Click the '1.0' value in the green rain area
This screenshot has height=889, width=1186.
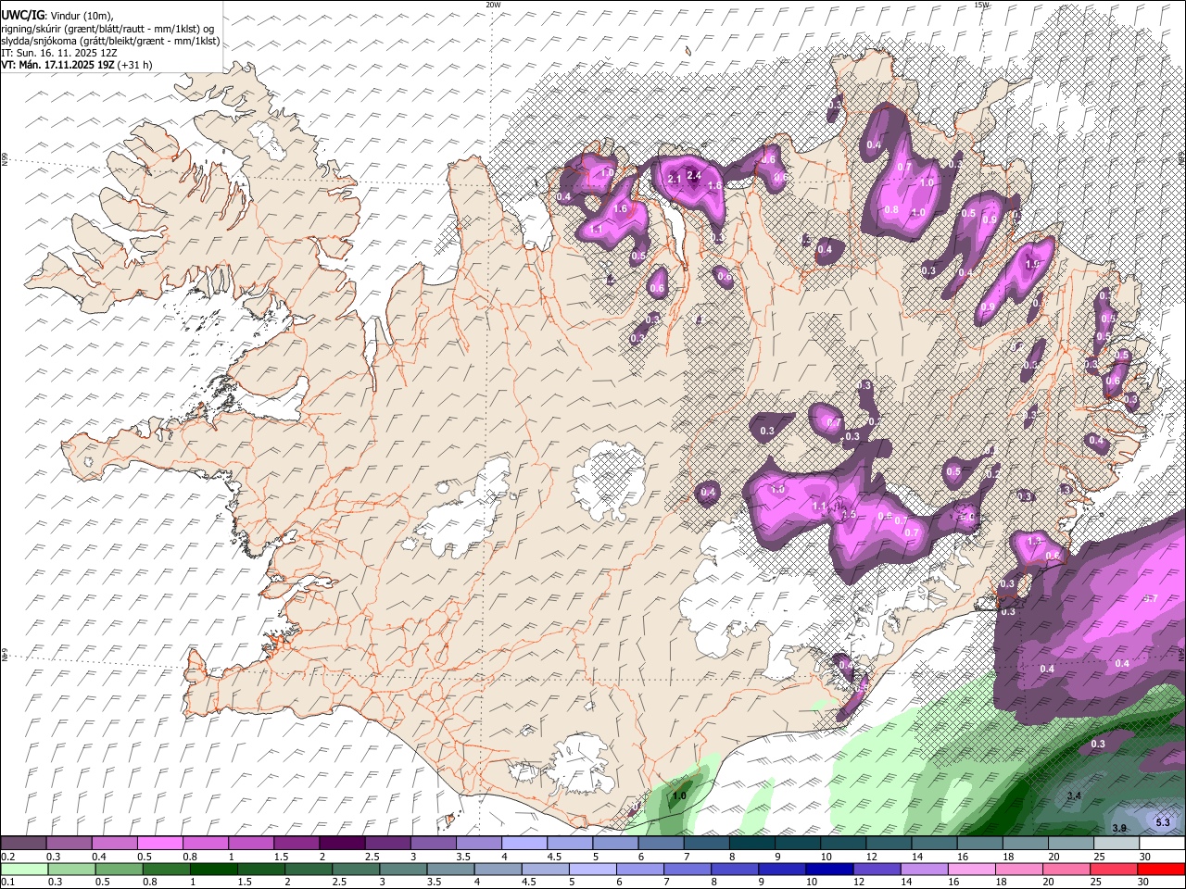click(679, 796)
